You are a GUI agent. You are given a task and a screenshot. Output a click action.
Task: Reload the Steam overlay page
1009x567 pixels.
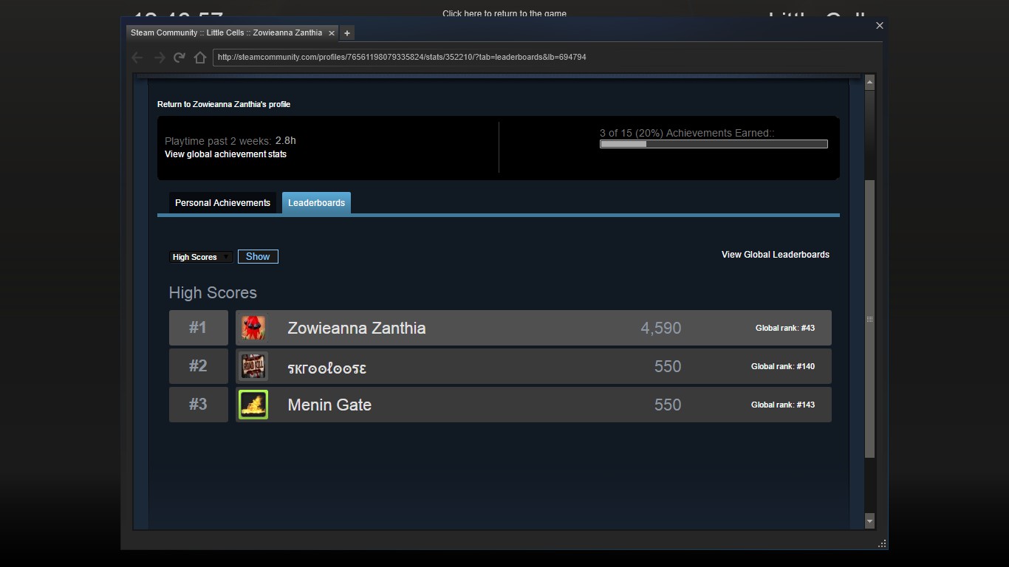(x=179, y=57)
